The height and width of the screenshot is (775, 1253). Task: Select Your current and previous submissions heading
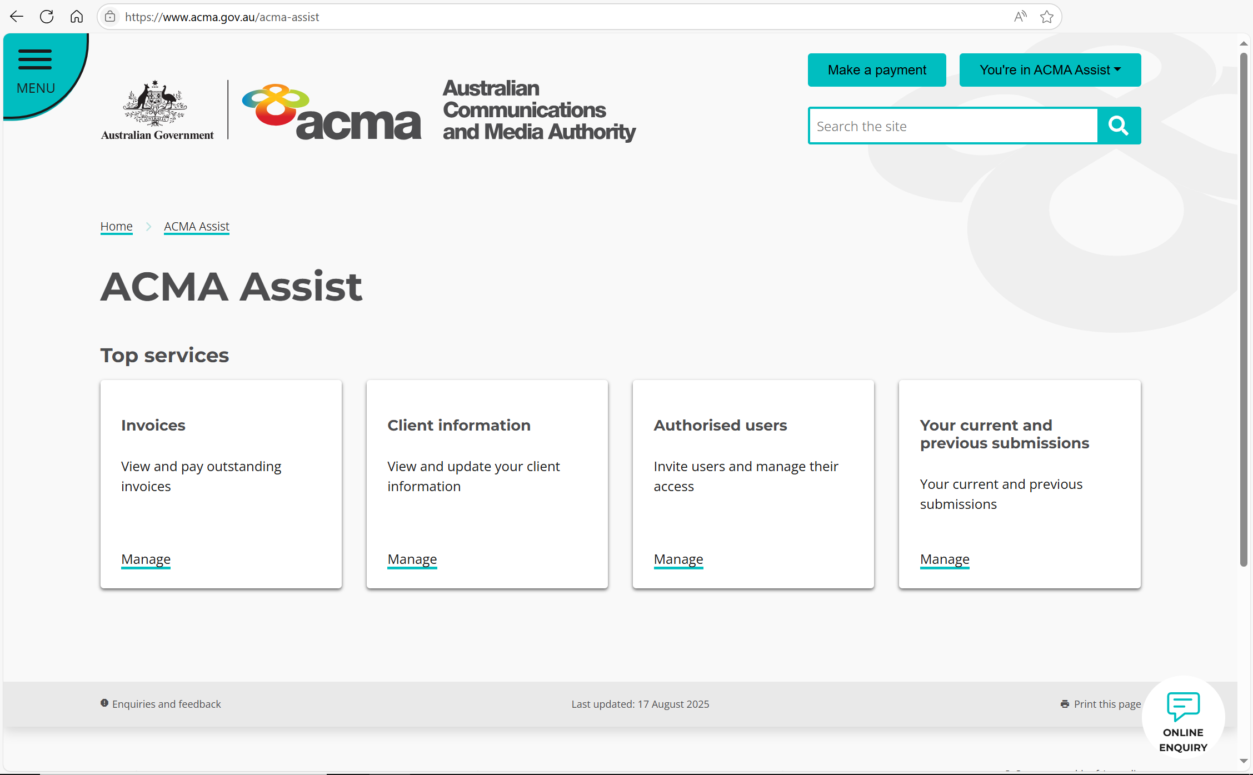[1005, 434]
